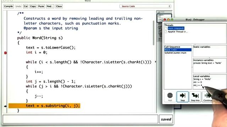Click the Step debugger button
The image size is (227, 127).
tap(183, 97)
